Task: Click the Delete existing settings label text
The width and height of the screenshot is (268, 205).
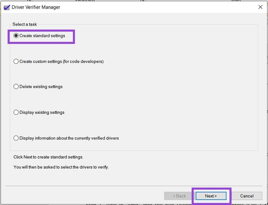Action: tap(39, 86)
